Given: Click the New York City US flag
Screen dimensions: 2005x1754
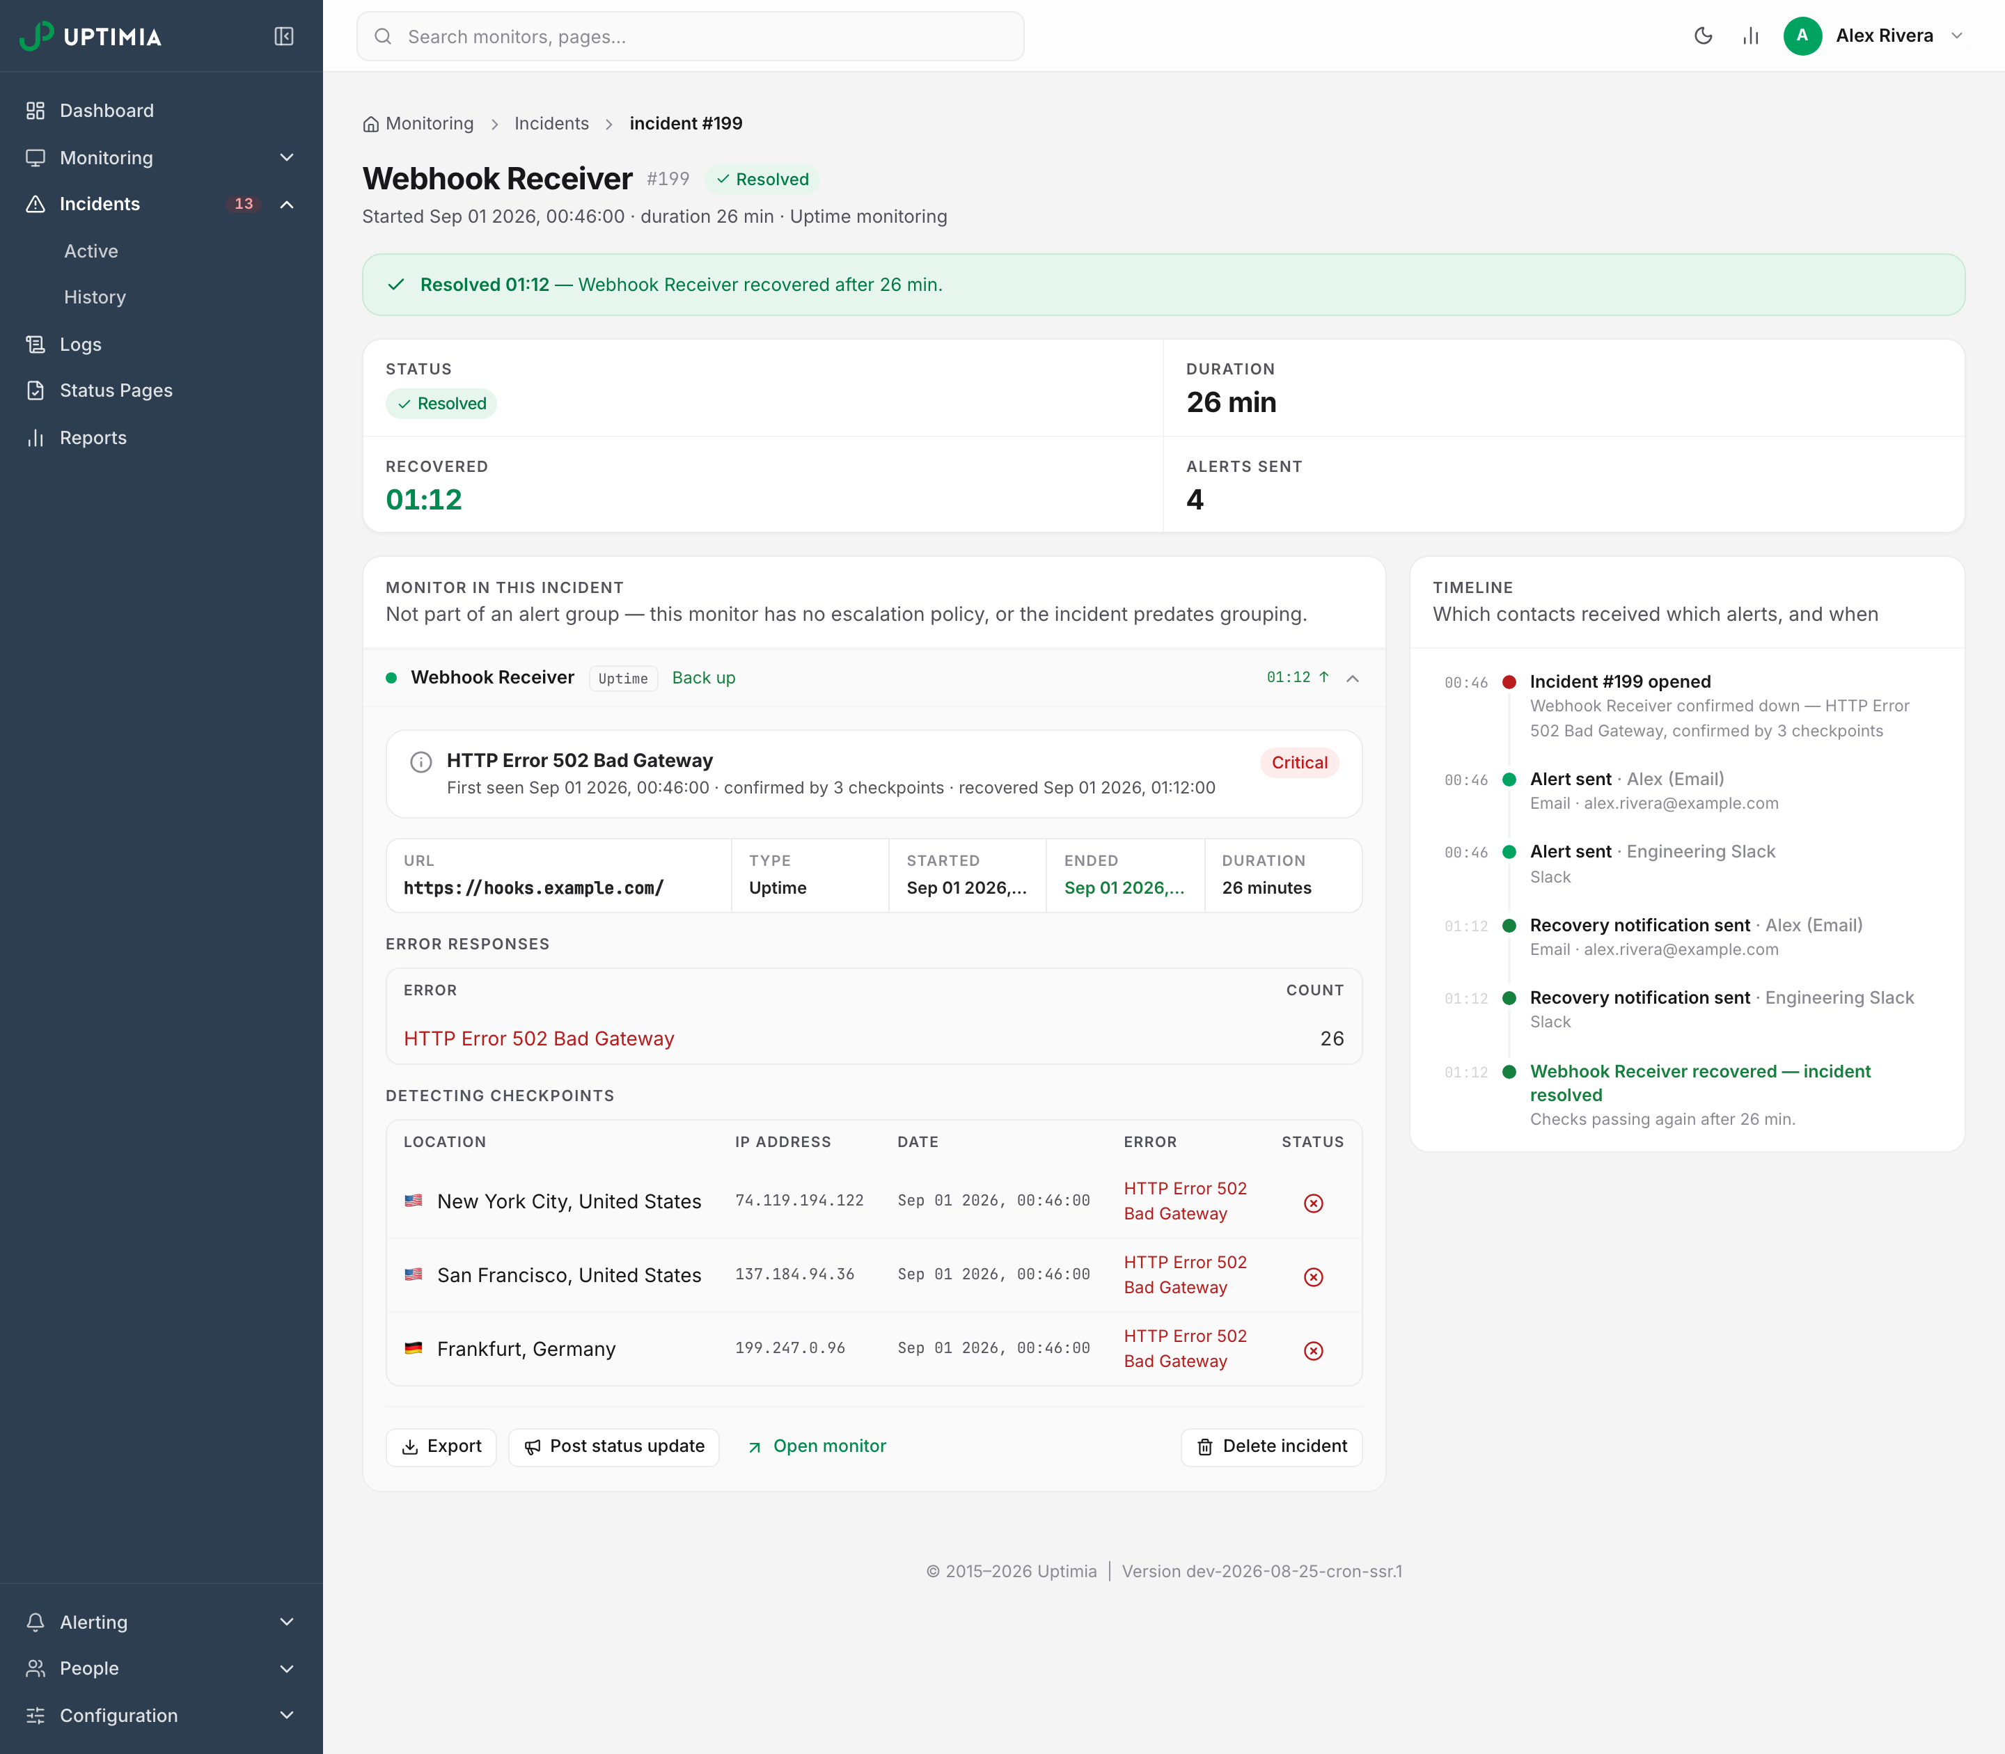Looking at the screenshot, I should 413,1201.
